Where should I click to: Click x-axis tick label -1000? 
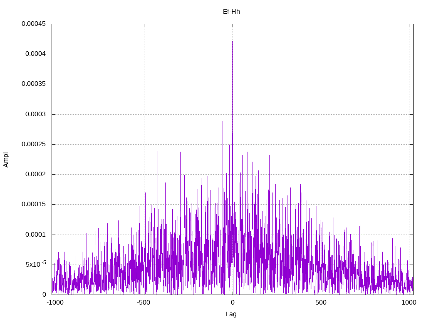click(55, 302)
